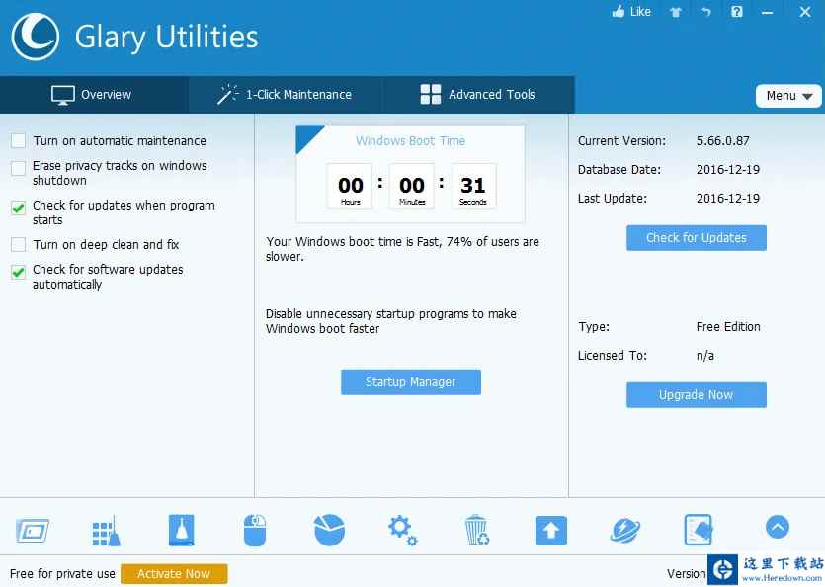
Task: Open the recycle bin uninstaller icon
Action: point(476,530)
